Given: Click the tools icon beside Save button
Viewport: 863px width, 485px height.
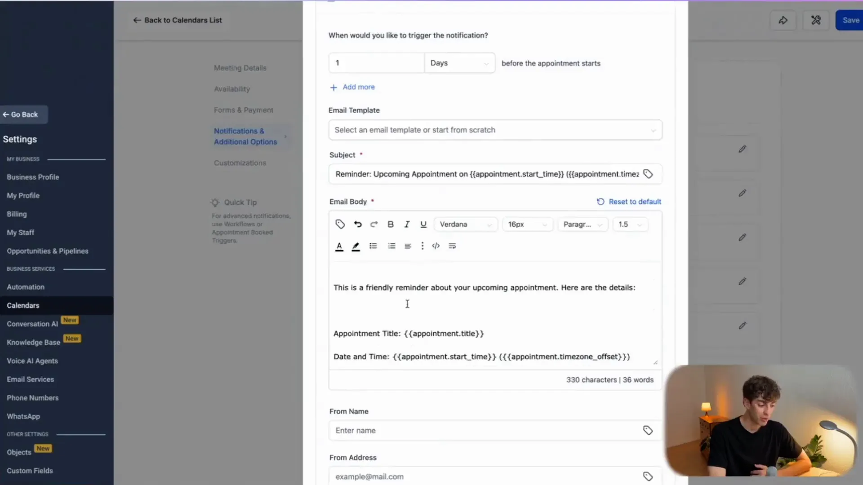Looking at the screenshot, I should point(816,20).
